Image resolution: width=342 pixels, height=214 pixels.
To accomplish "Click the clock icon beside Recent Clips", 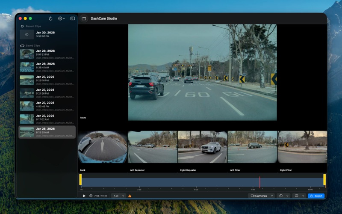I will tap(22, 26).
